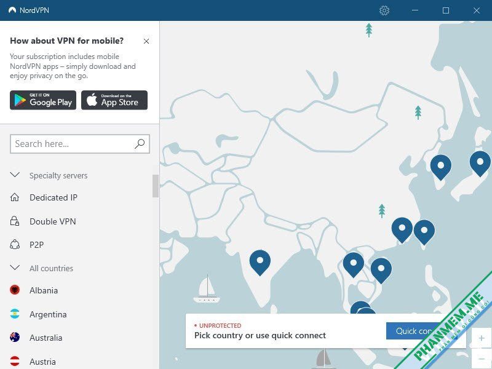
Task: Collapse the All countries section
Action: click(15, 268)
